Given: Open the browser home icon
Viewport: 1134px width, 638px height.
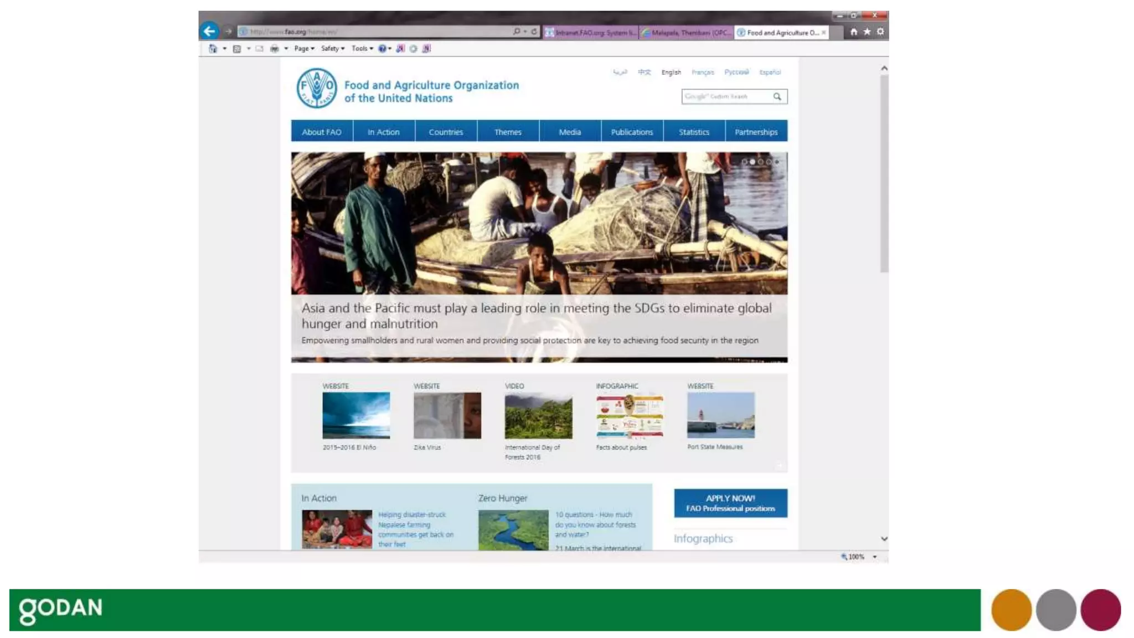Looking at the screenshot, I should coord(853,32).
